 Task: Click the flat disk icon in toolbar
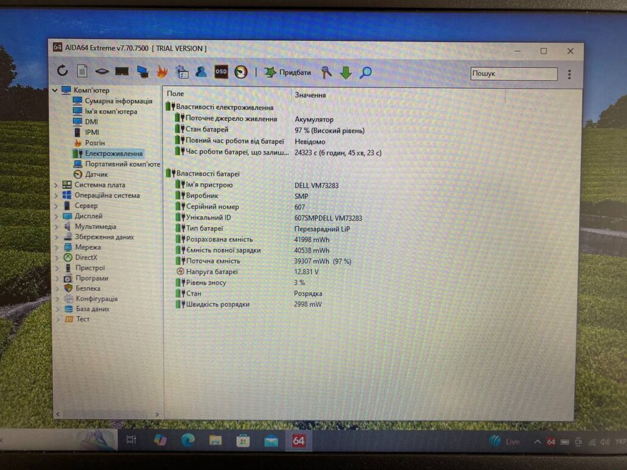click(x=102, y=72)
